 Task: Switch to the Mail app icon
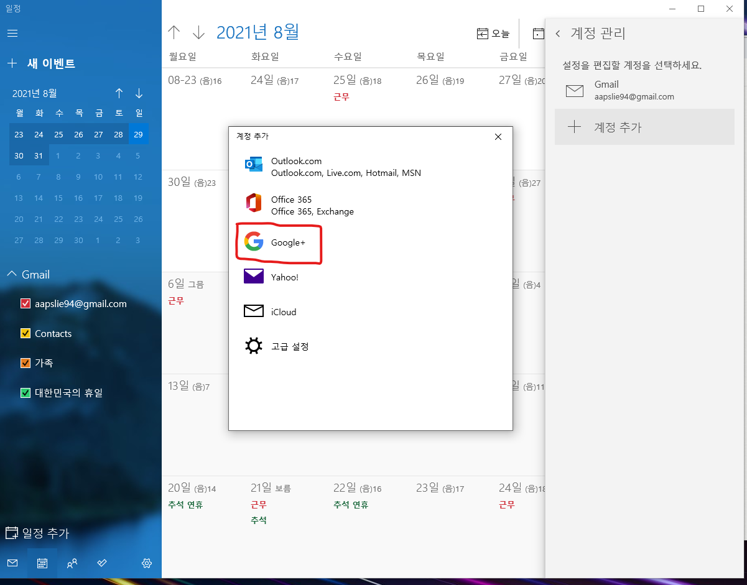12,563
